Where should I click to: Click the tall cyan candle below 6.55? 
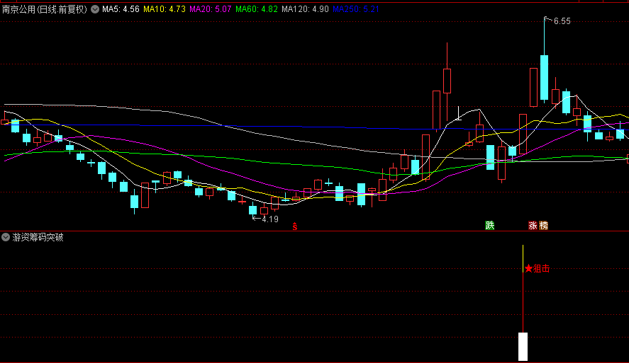pyautogui.click(x=545, y=77)
